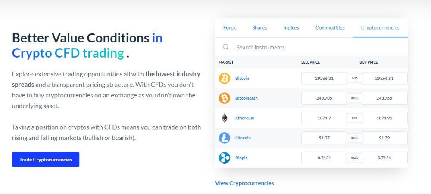
Task: Click the search magnifier icon
Action: coord(225,47)
